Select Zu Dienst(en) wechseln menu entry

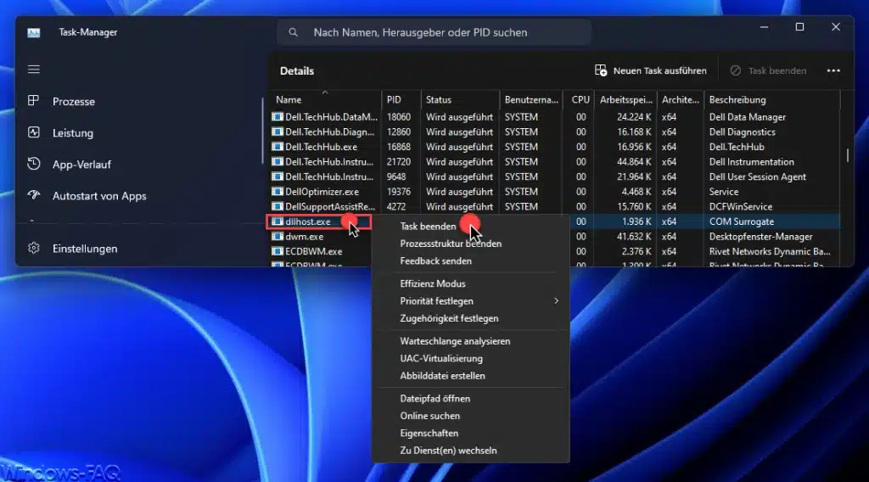click(448, 451)
